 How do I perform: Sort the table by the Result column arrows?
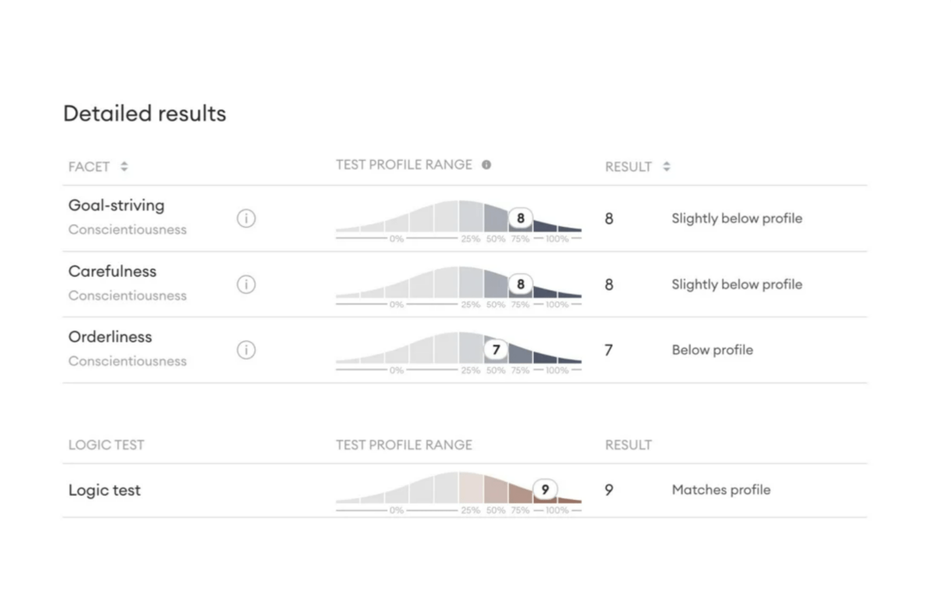tap(666, 166)
